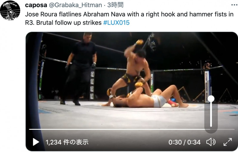The height and width of the screenshot is (152, 238).
Task: Click the 0:30 / 0:34 time display
Action: click(x=184, y=142)
